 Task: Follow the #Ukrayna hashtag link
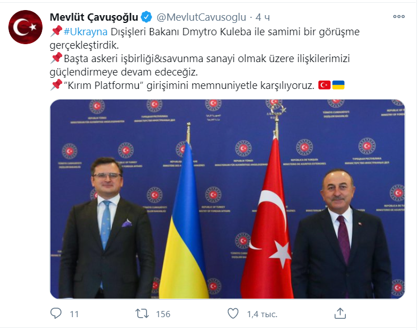click(x=86, y=32)
